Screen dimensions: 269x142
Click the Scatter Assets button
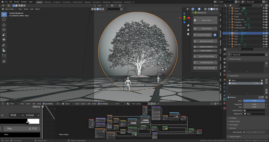coord(205,29)
